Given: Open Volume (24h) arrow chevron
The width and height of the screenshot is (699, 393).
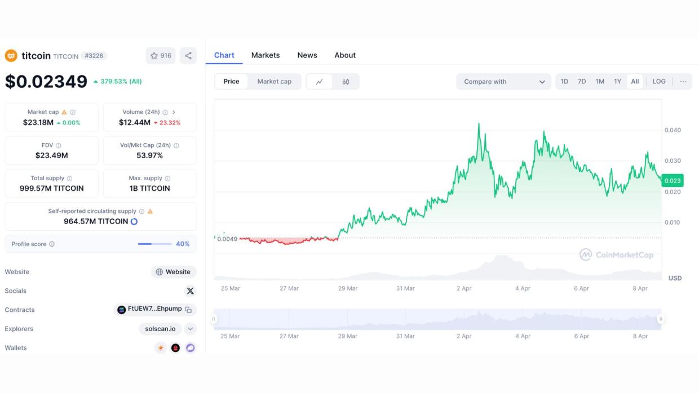Looking at the screenshot, I should pos(174,112).
